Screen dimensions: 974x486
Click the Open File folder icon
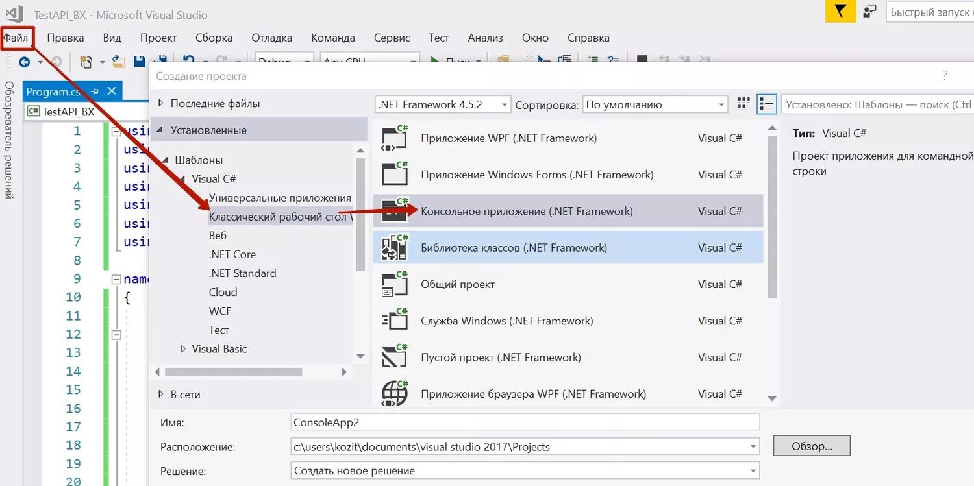(118, 61)
